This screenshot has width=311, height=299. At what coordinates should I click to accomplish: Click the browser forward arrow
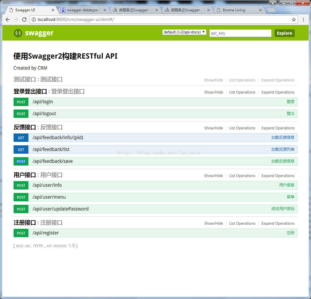tap(16, 20)
